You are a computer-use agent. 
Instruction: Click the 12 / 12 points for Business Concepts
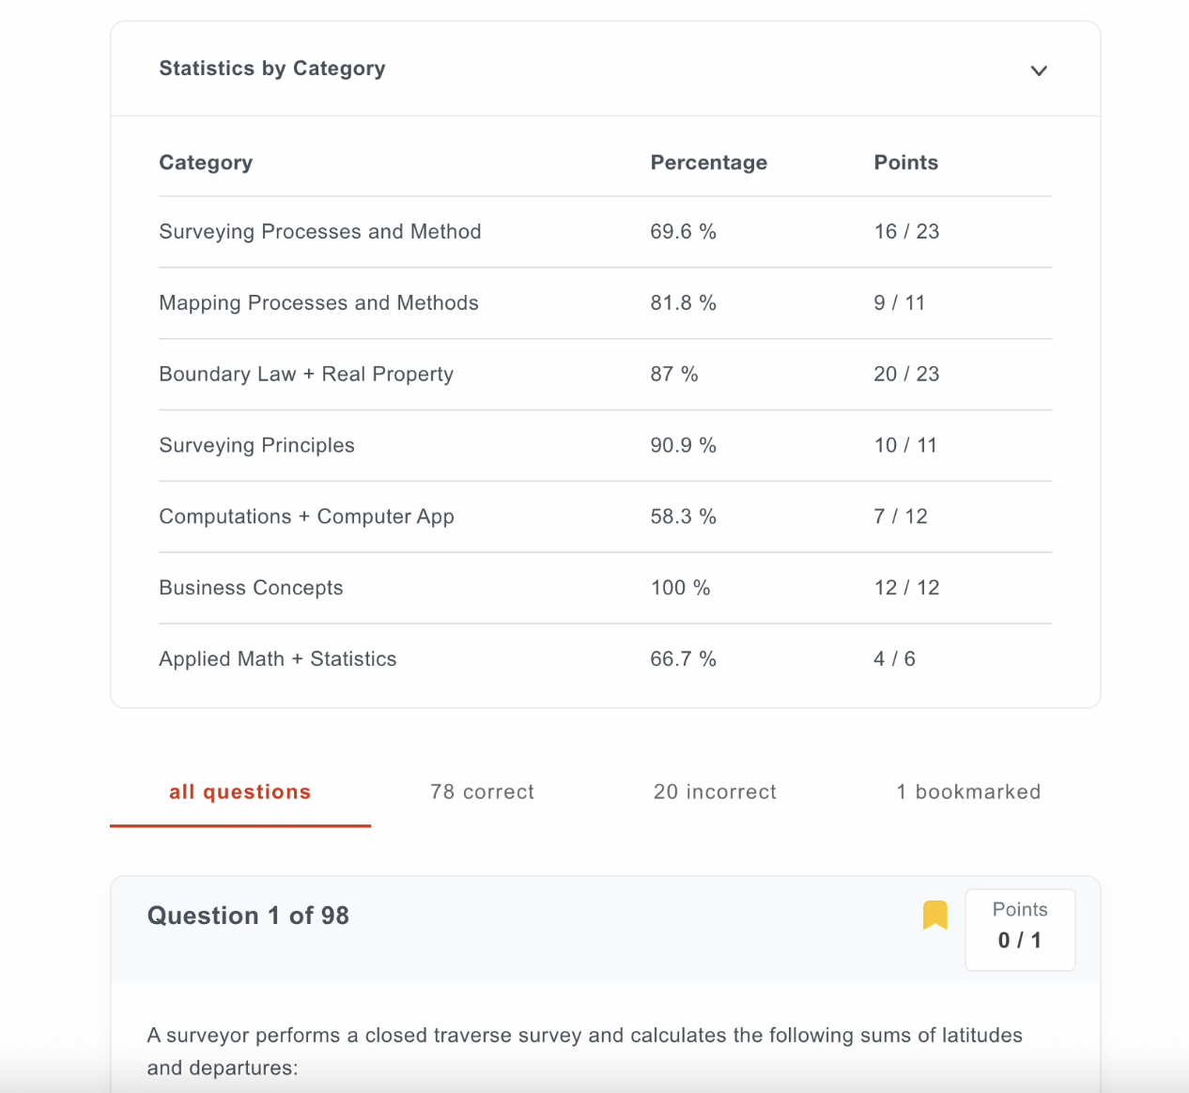point(906,588)
